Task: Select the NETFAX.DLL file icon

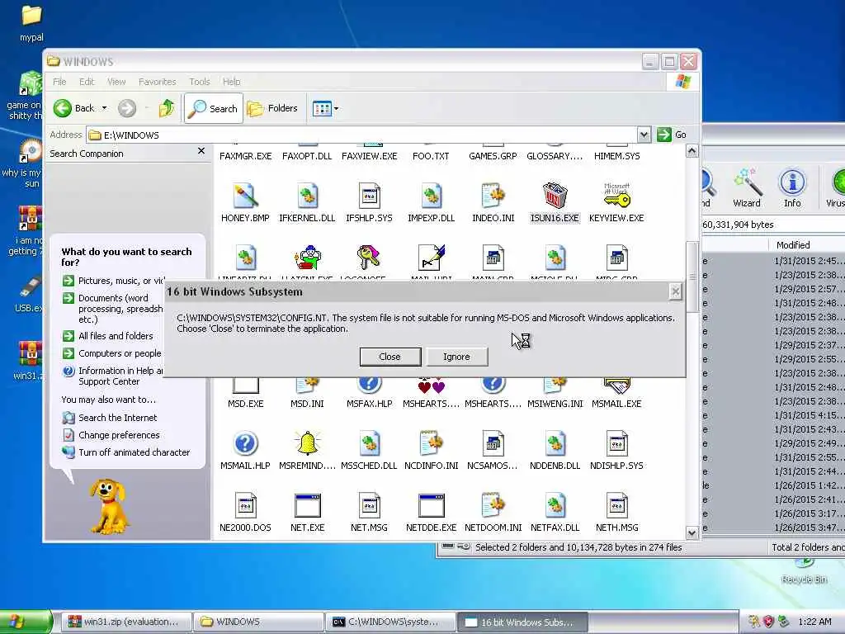Action: click(x=555, y=505)
